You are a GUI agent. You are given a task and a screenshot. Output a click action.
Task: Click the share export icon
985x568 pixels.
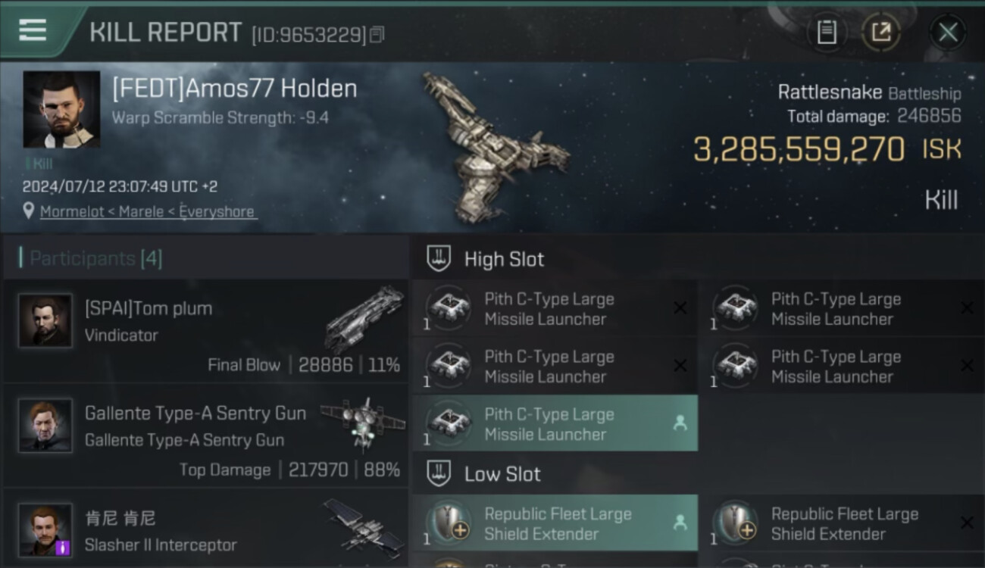tap(881, 32)
